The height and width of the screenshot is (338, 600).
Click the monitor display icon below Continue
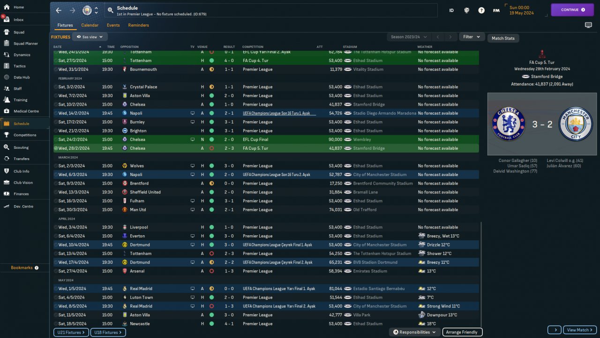point(588,25)
